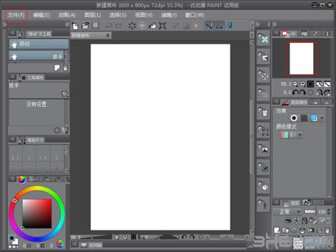This screenshot has height=252, width=336.
Task: Select the 移动 sub tool group
Action: click(39, 44)
